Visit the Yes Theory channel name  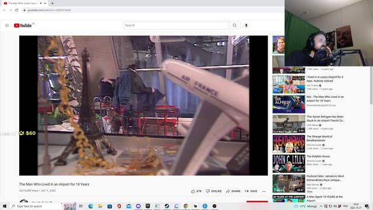click(x=312, y=86)
